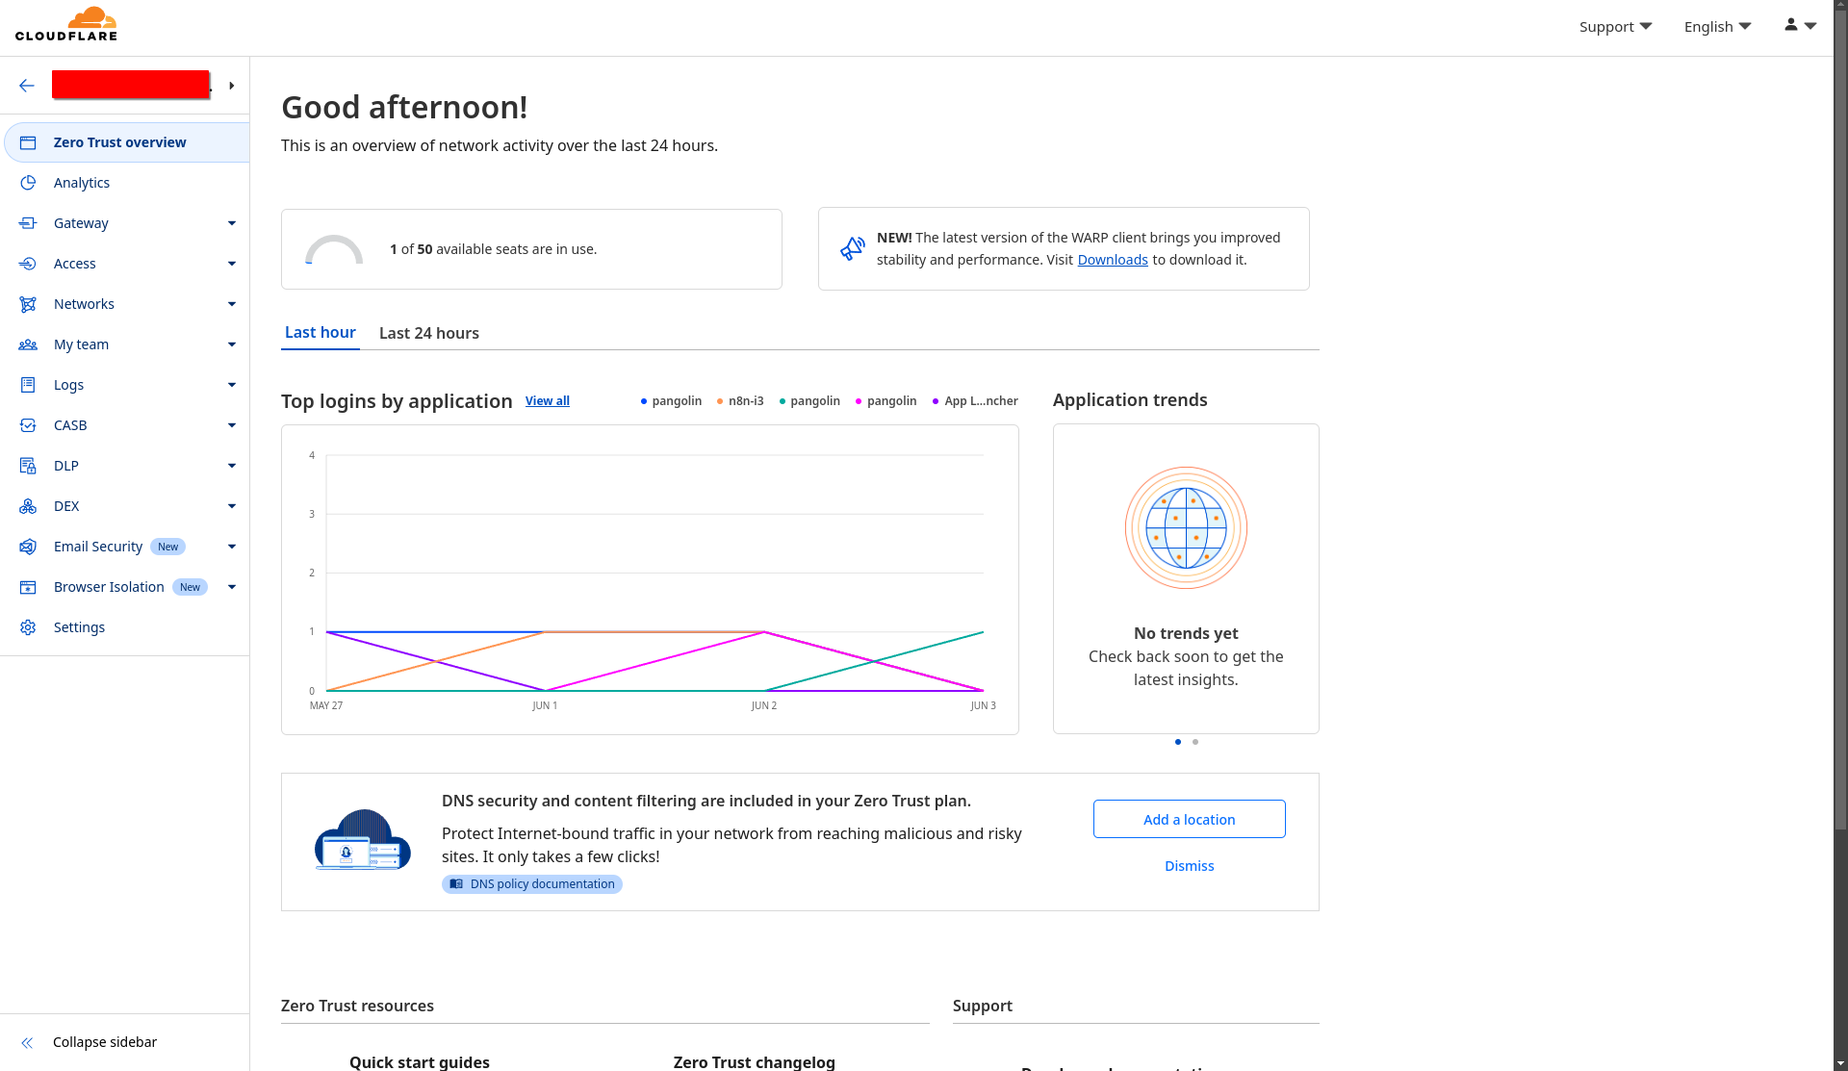Open the English language dropdown
Viewport: 1848px width, 1071px height.
tap(1716, 26)
